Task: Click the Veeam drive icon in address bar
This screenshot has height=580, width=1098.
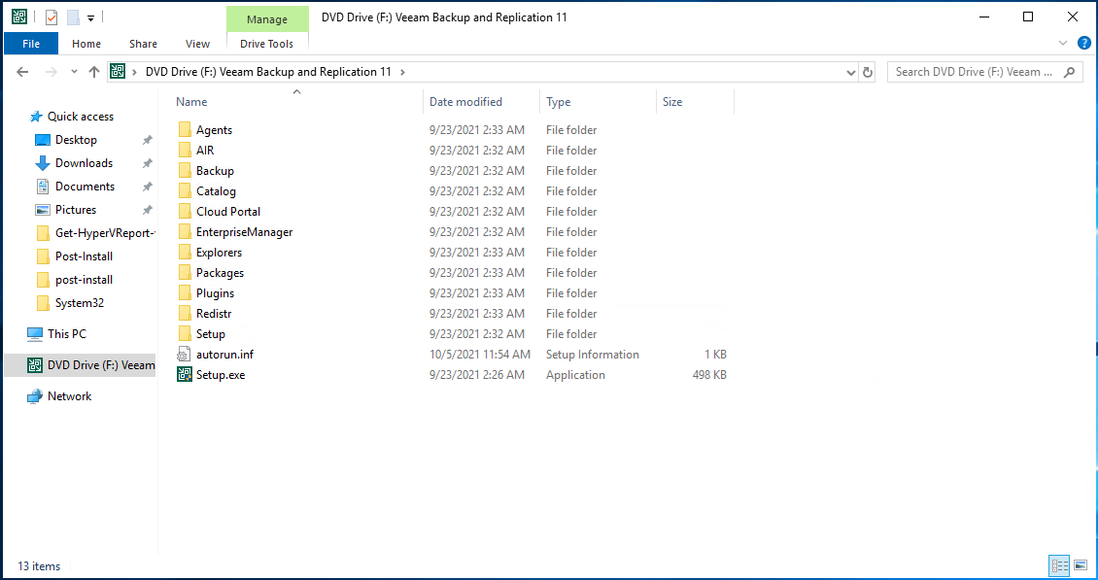Action: pos(118,72)
